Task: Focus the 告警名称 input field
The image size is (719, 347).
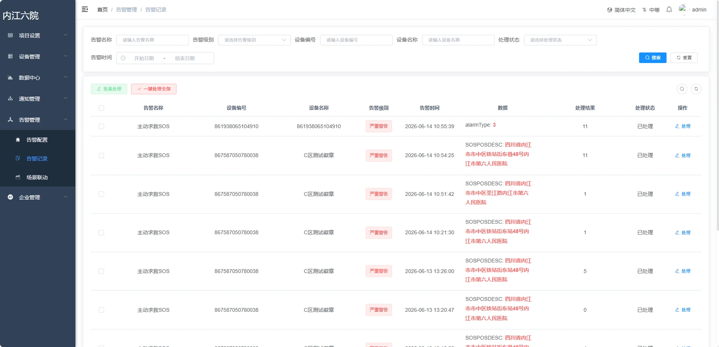Action: click(152, 40)
